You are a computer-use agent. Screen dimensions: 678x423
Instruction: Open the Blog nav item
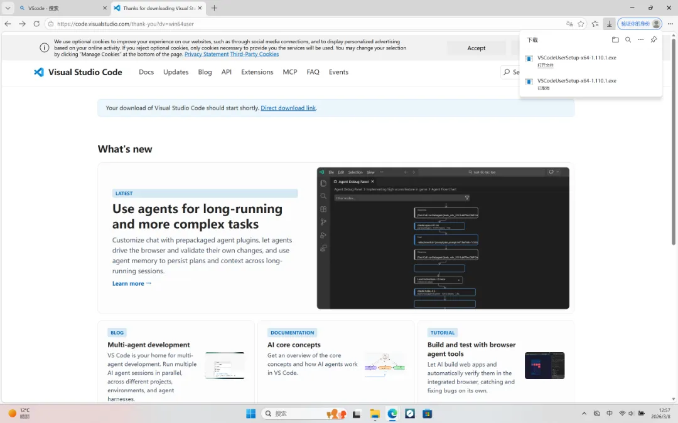205,72
